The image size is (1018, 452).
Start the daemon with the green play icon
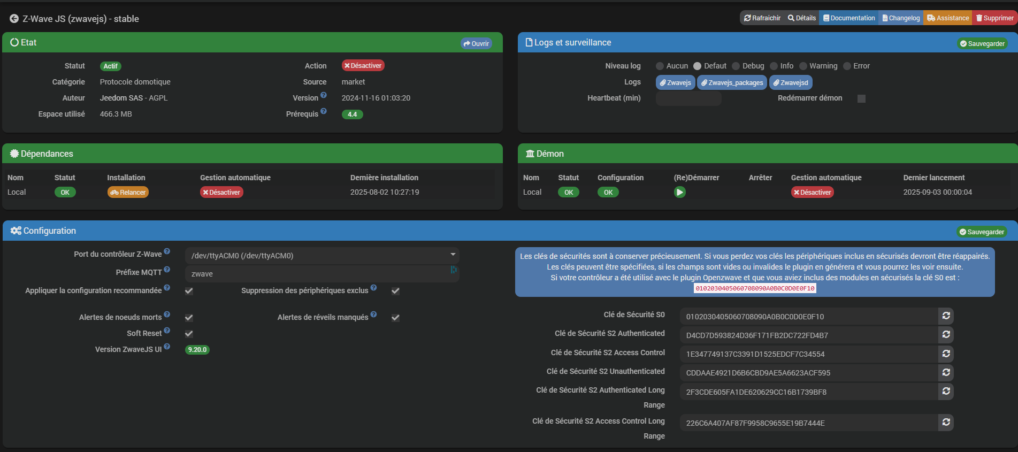pos(679,192)
